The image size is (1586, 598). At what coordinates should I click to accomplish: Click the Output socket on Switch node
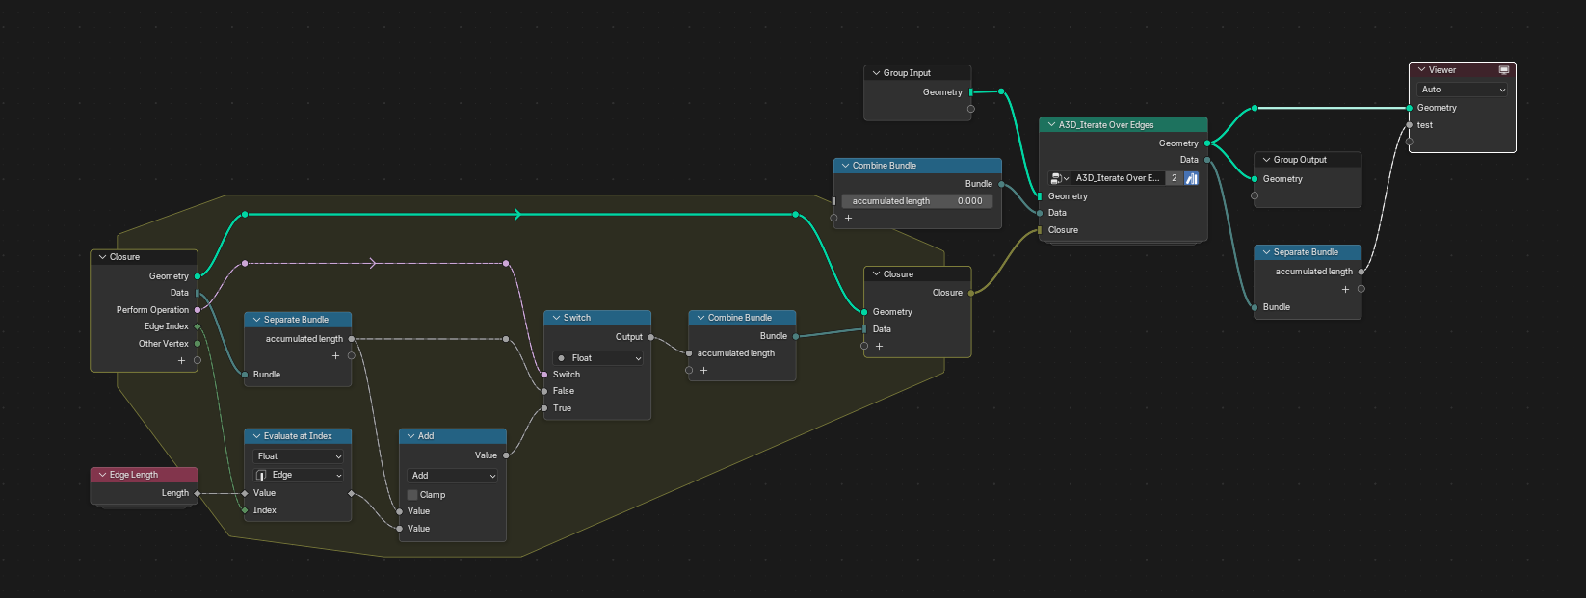(651, 337)
